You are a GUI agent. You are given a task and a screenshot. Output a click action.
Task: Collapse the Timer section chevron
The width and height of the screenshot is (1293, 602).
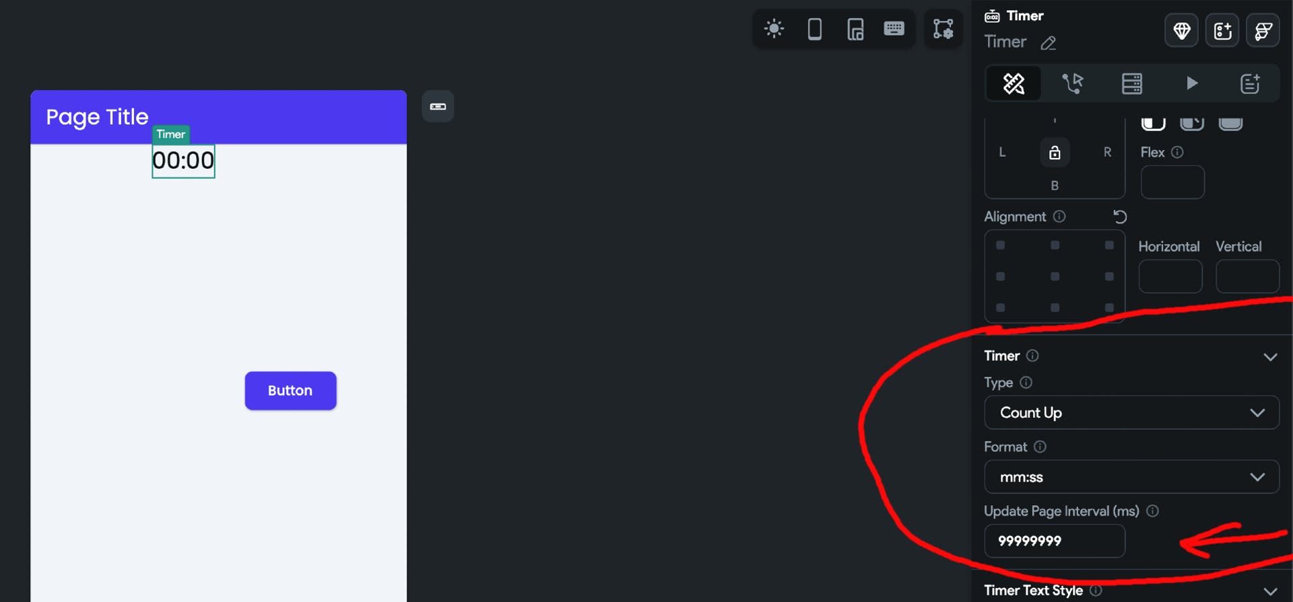pos(1270,356)
